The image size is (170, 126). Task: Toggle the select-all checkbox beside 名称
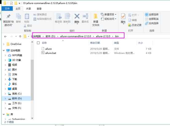click(38, 43)
